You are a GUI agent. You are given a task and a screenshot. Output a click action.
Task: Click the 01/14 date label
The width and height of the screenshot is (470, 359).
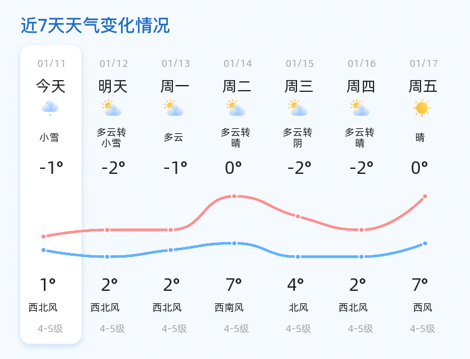pos(238,63)
